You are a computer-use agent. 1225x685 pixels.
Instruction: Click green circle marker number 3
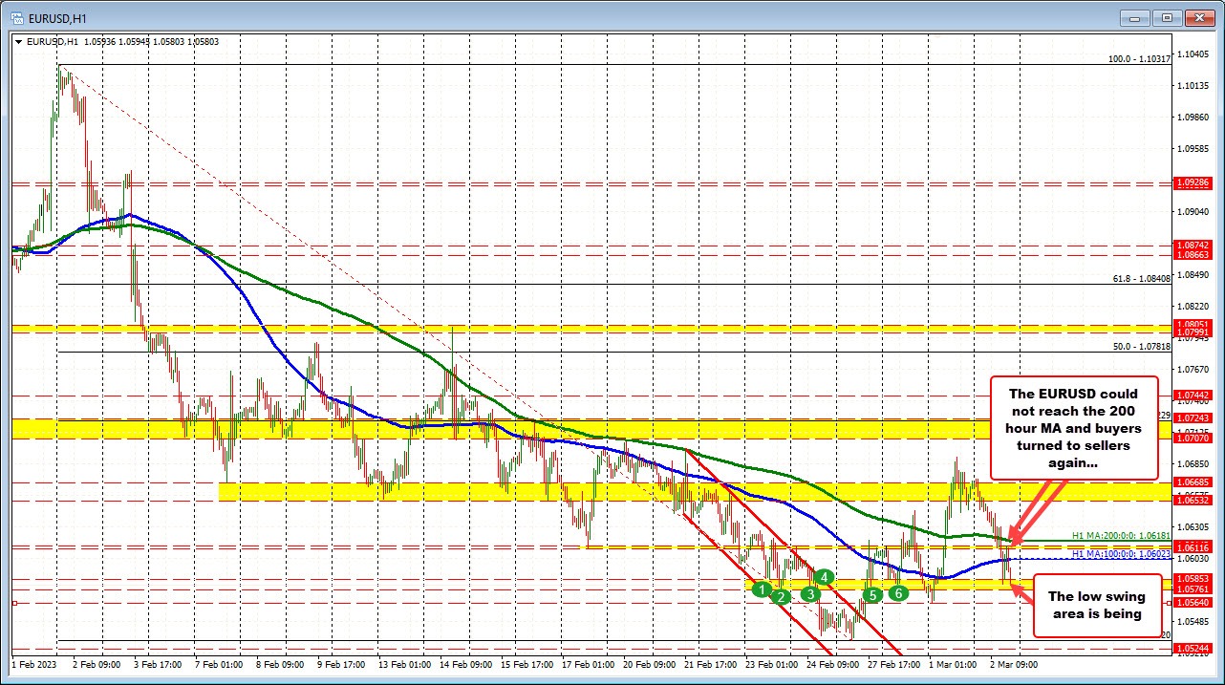click(x=810, y=593)
